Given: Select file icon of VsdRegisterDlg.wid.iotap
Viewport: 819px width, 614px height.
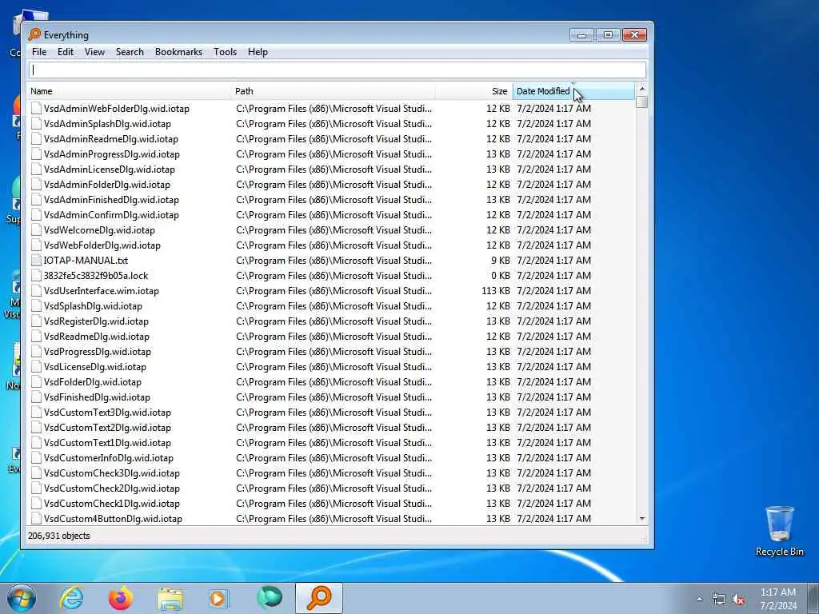Looking at the screenshot, I should (36, 321).
